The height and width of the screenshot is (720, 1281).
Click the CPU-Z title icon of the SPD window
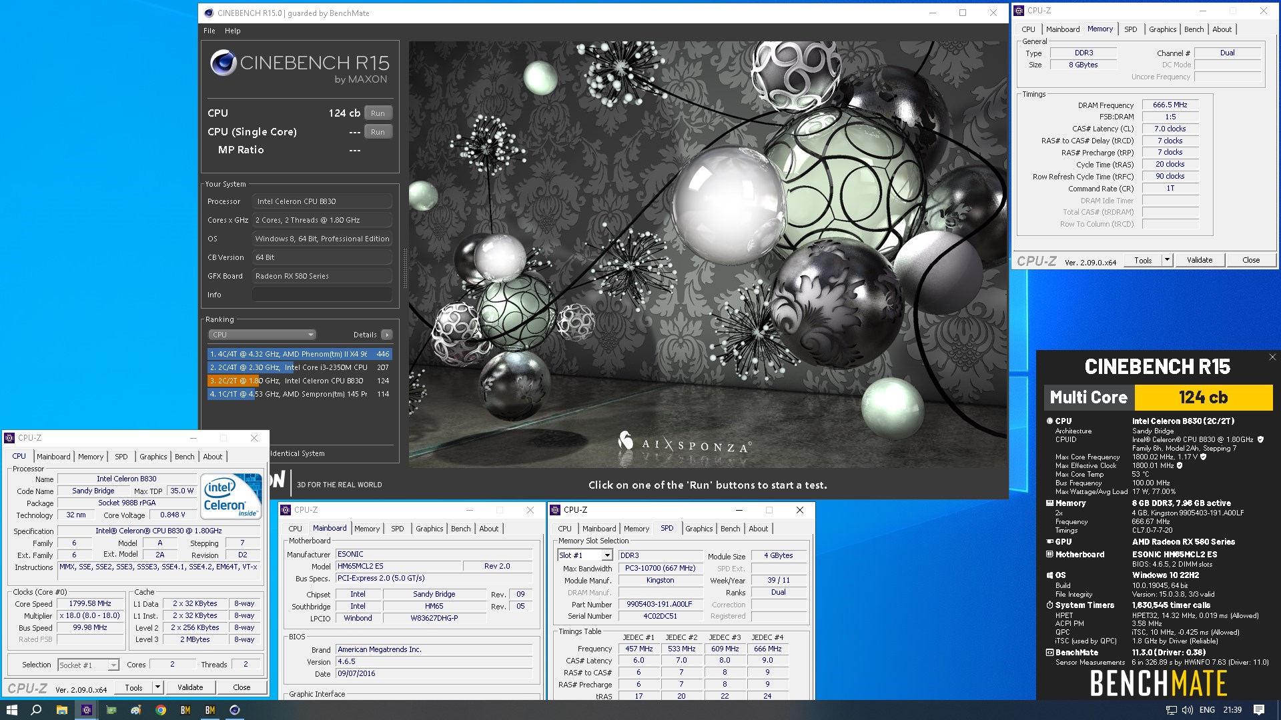[x=555, y=510]
